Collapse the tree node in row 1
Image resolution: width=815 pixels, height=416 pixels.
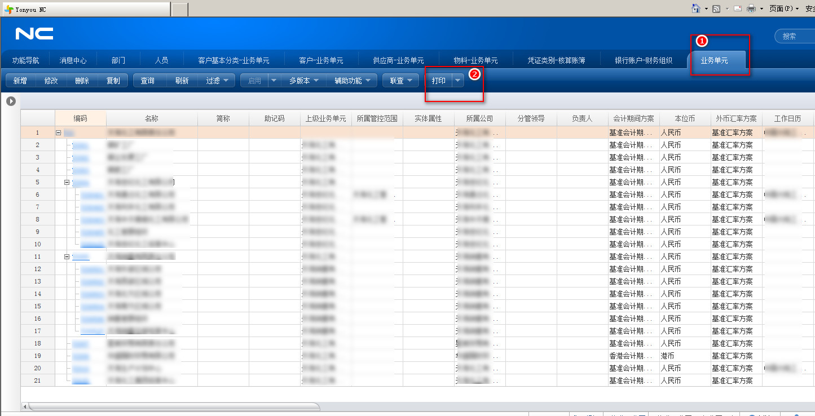click(x=58, y=132)
